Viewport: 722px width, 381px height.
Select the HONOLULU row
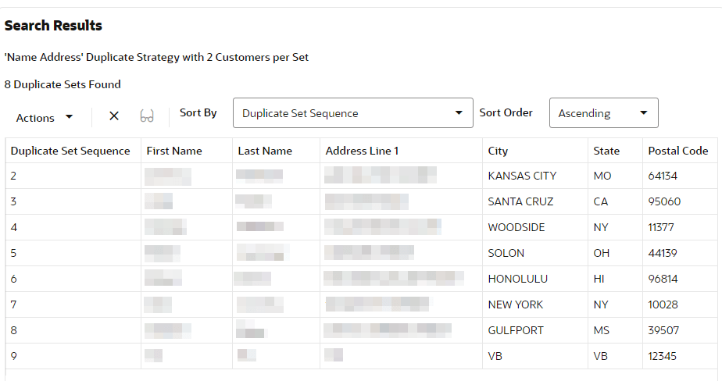[362, 279]
